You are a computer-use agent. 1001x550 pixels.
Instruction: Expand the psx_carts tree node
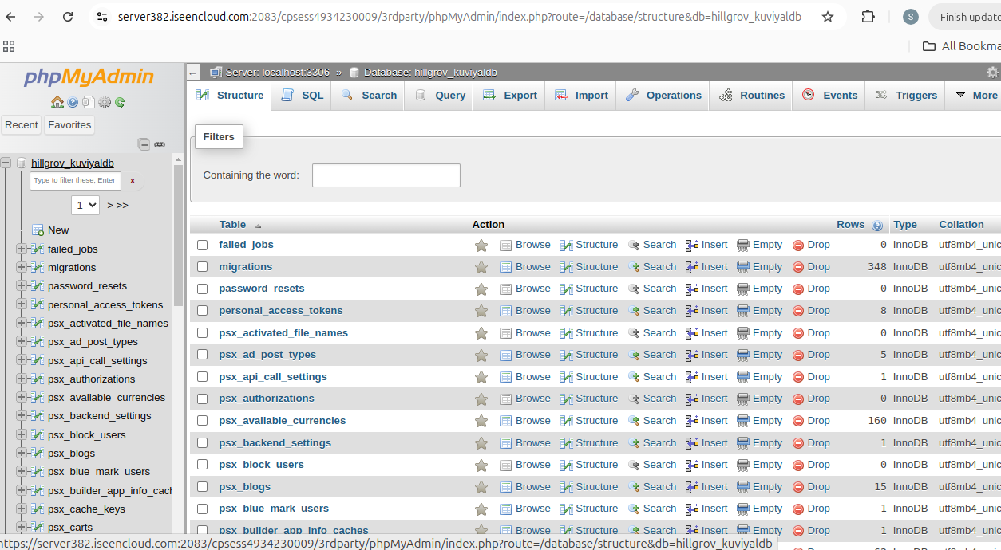pyautogui.click(x=21, y=527)
